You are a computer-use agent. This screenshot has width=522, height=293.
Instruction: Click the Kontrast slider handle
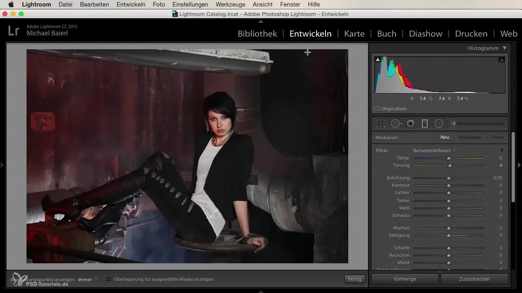coord(449,186)
